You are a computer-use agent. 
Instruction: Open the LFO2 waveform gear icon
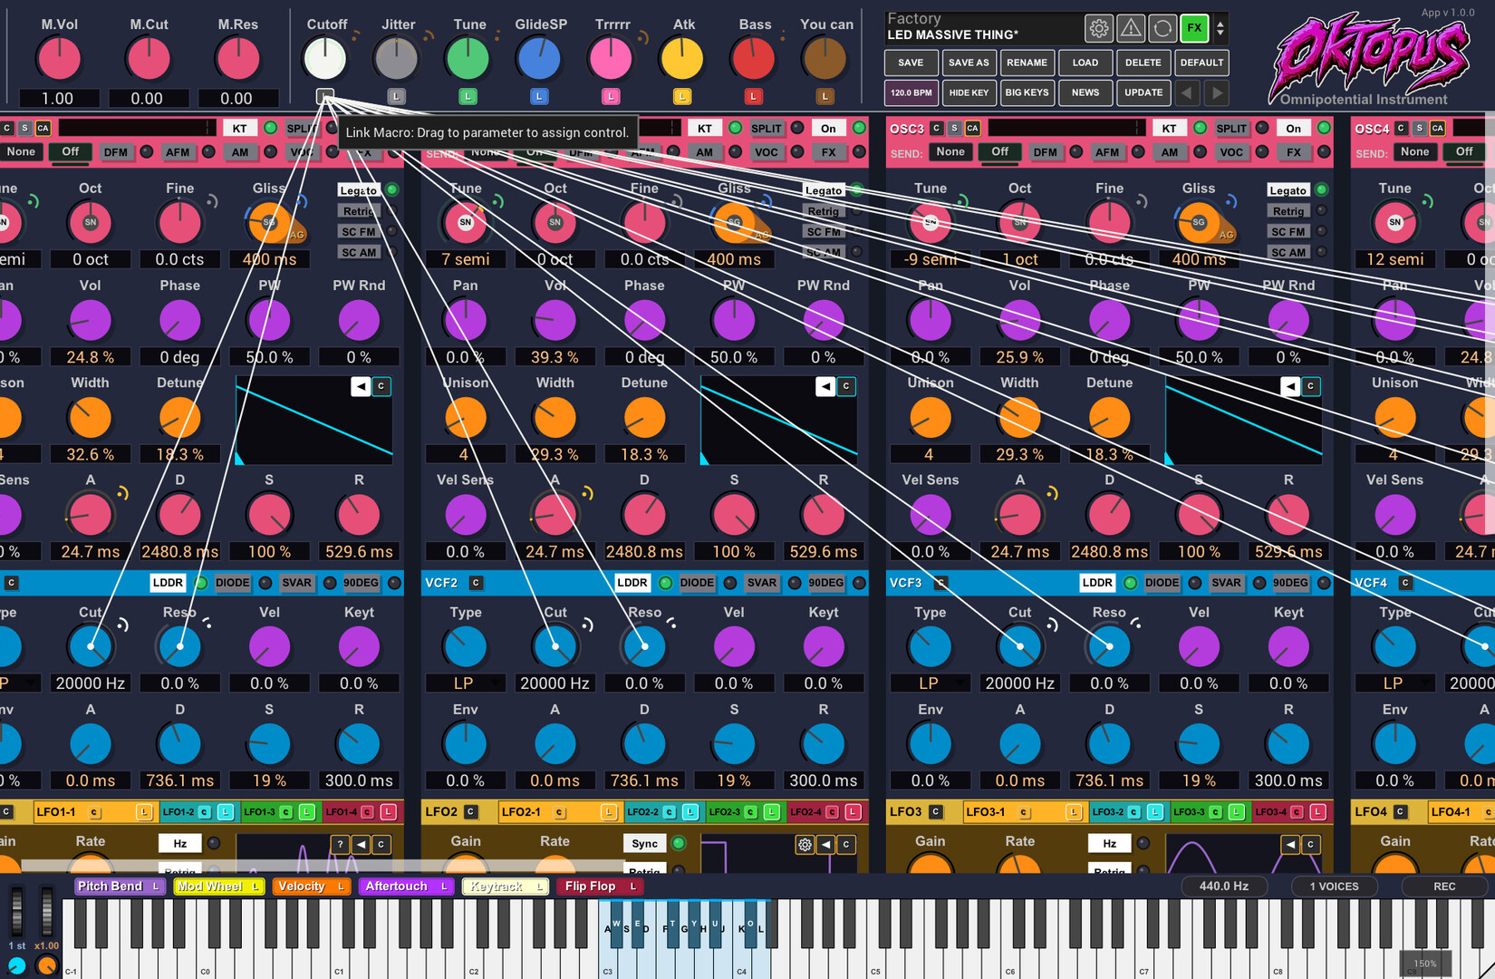pyautogui.click(x=805, y=844)
